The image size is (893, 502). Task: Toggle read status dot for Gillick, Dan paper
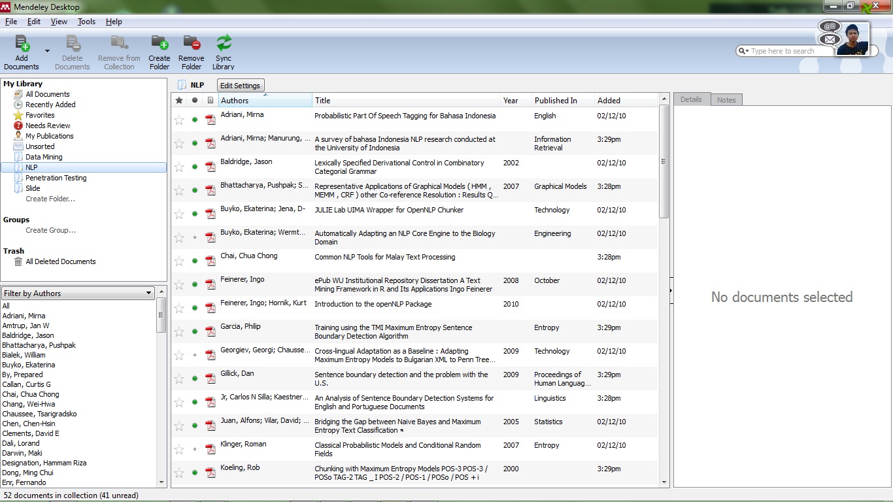click(x=195, y=378)
